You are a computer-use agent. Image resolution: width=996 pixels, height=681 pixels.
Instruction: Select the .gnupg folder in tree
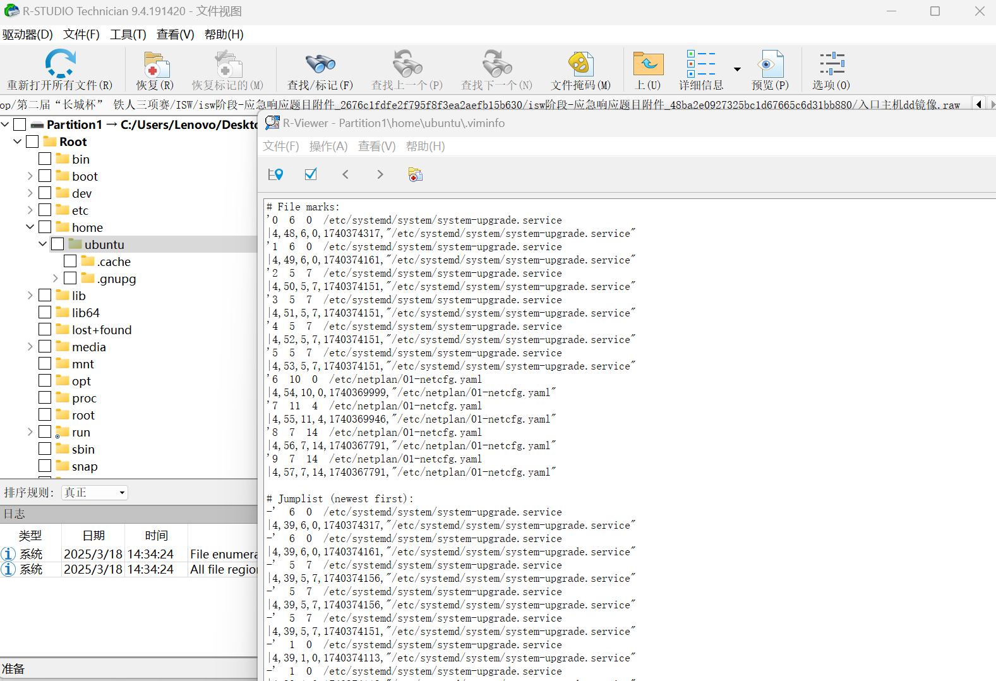coord(116,279)
